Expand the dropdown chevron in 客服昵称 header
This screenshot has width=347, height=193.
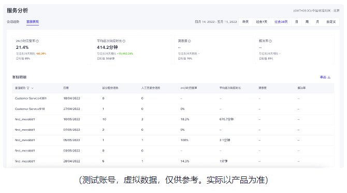[33, 88]
